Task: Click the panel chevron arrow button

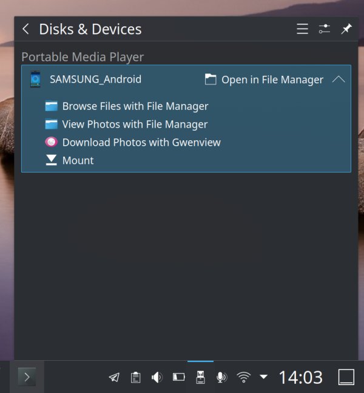Action: tap(27, 377)
